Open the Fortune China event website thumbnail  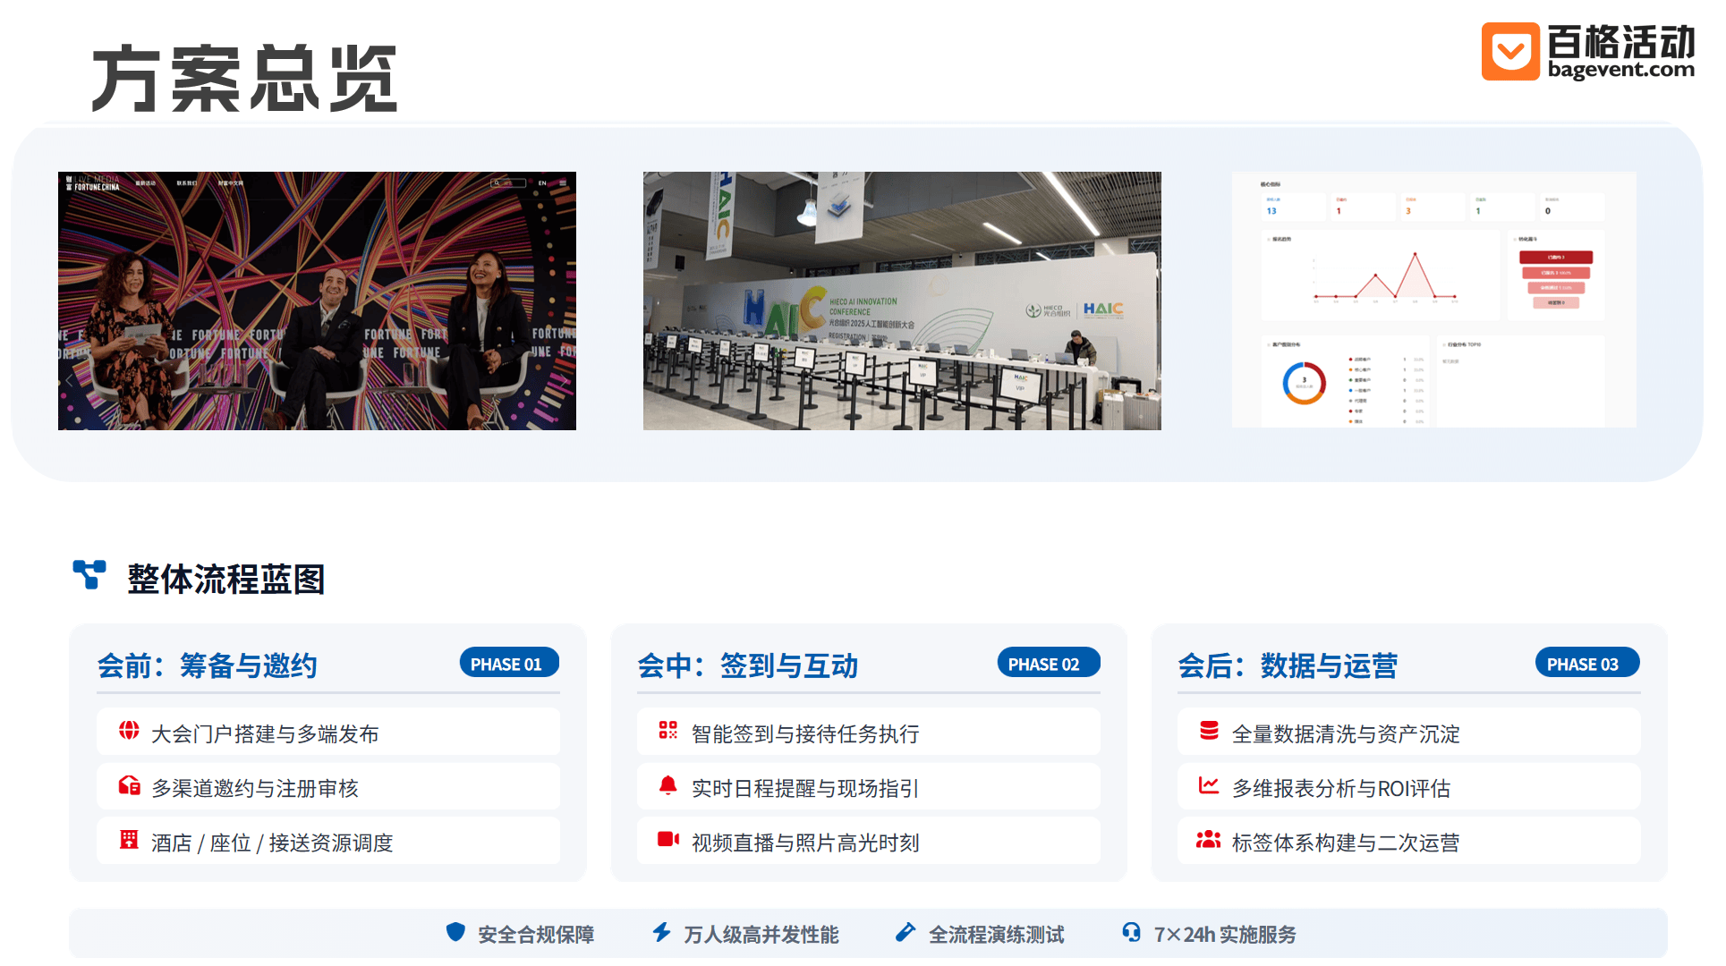[317, 301]
